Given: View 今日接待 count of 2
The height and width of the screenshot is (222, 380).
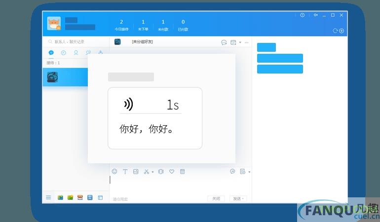Looking at the screenshot, I should [121, 25].
